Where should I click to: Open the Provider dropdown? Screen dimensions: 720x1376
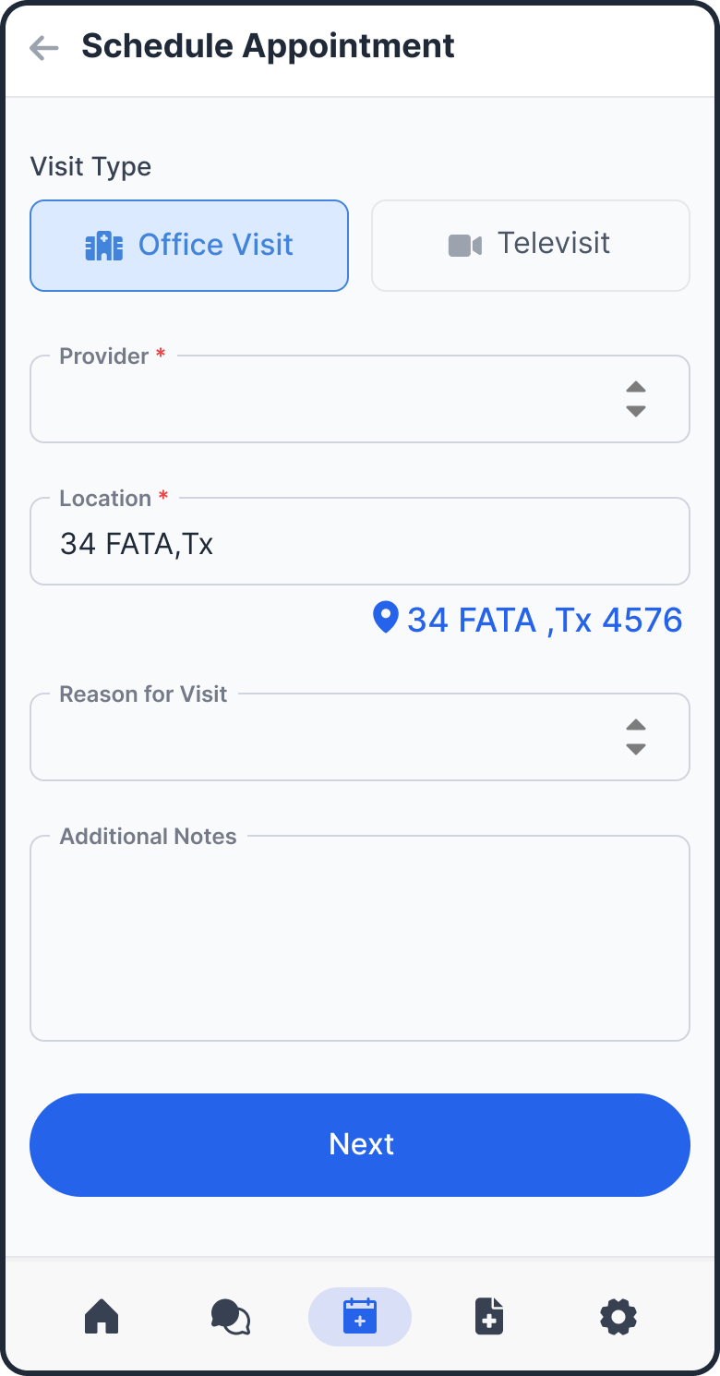click(332, 400)
